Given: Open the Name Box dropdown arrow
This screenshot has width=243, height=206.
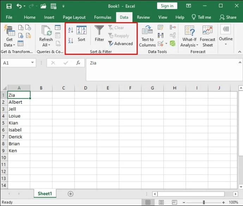Looking at the screenshot, I should click(x=32, y=63).
